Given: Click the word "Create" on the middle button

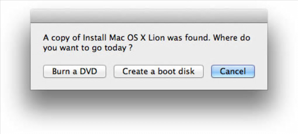Looking at the screenshot, I should click(x=134, y=71).
